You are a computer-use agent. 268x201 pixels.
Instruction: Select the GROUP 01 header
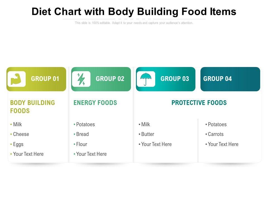coord(45,79)
